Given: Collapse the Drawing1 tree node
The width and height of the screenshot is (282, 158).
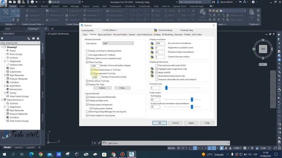Looking at the screenshot, I should [2, 47].
